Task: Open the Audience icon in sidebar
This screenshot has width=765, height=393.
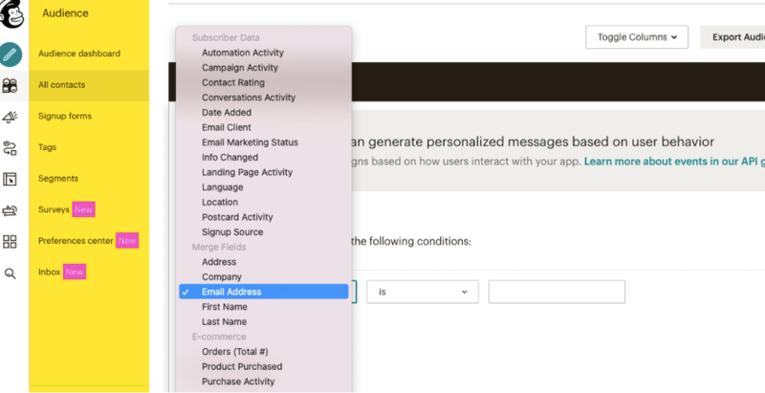Action: tap(10, 85)
